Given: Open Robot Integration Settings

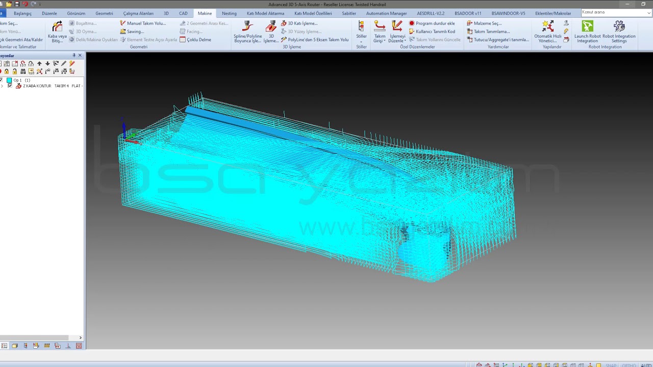Looking at the screenshot, I should coord(619,31).
